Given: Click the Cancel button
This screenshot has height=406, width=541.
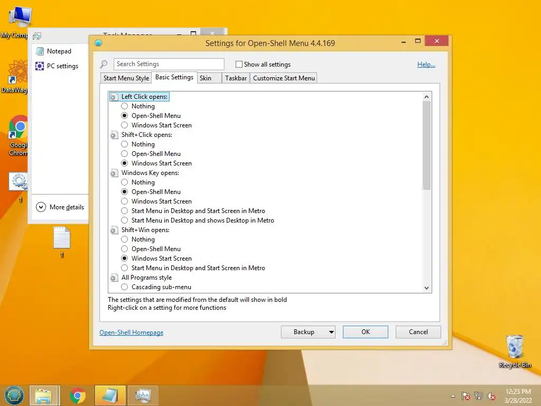Looking at the screenshot, I should (x=418, y=332).
